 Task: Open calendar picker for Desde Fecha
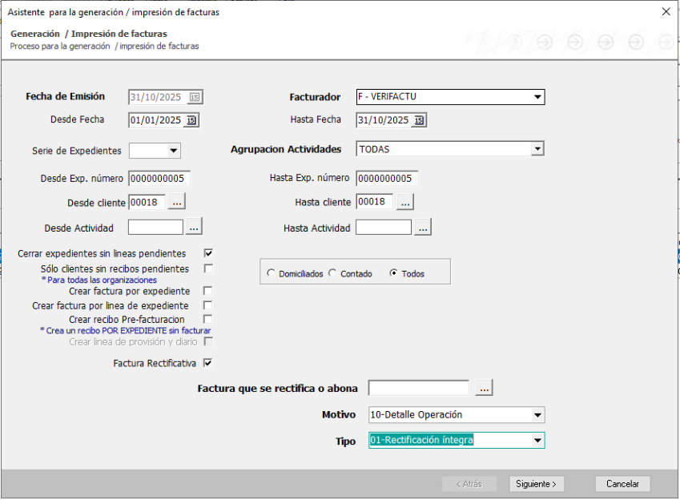pyautogui.click(x=191, y=120)
